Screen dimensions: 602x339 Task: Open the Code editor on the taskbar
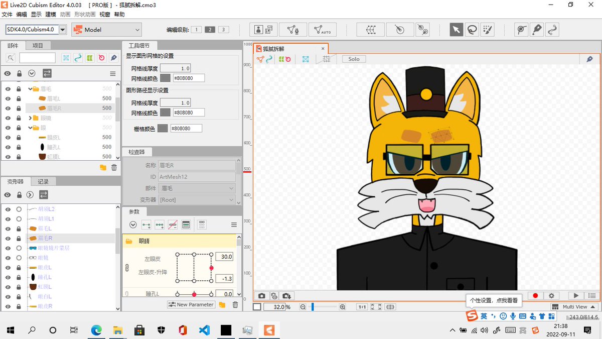[204, 330]
